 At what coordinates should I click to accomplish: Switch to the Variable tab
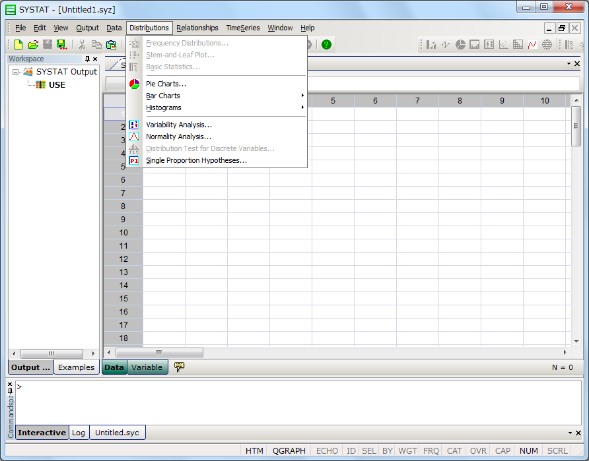point(147,367)
